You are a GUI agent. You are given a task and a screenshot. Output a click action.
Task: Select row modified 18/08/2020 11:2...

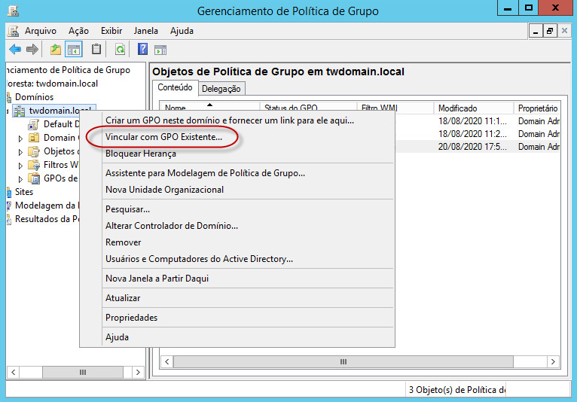click(x=478, y=134)
